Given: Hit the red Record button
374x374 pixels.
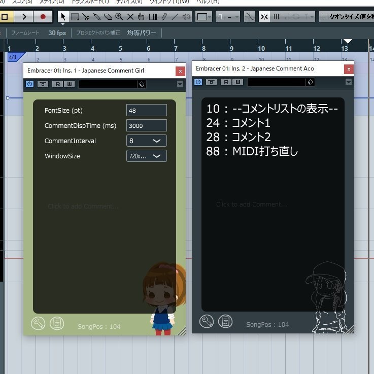Looking at the screenshot, I should 43,17.
